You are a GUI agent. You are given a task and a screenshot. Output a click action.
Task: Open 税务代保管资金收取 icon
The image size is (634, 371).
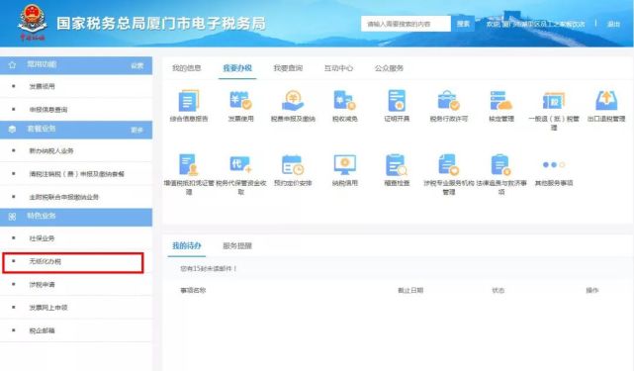click(240, 164)
